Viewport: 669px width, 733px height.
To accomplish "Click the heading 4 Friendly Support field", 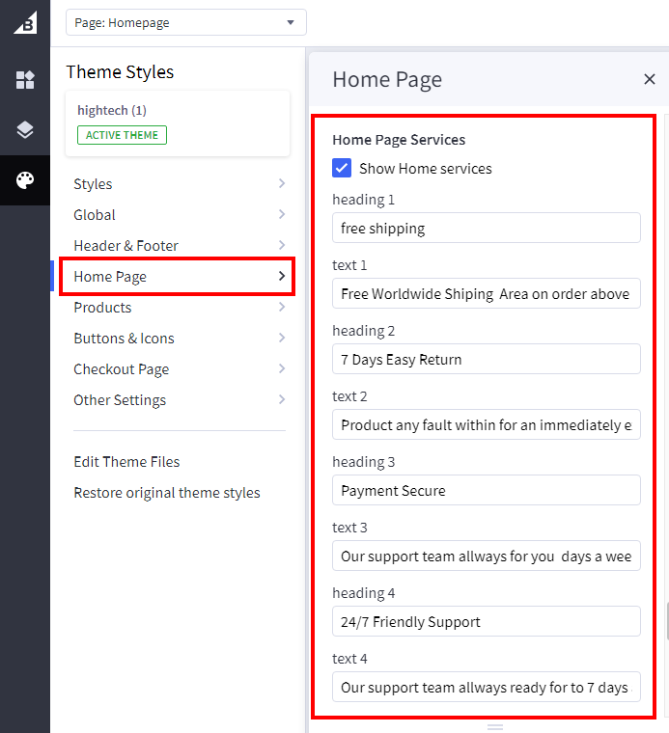I will point(487,622).
